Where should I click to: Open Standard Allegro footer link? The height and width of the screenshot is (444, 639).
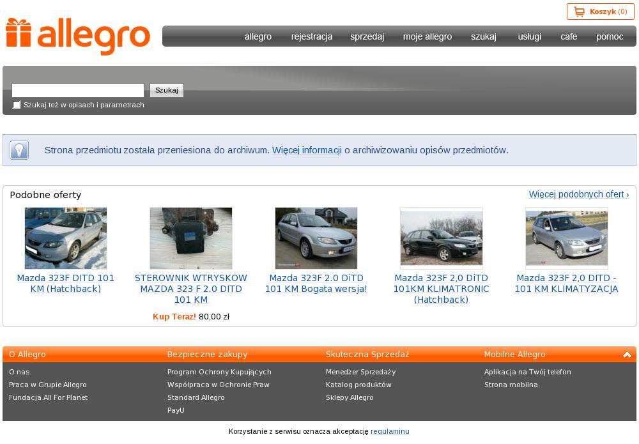(196, 397)
